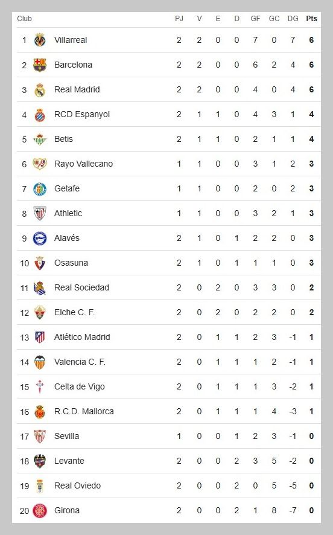Select the Atlético Madrid badge

(x=40, y=337)
